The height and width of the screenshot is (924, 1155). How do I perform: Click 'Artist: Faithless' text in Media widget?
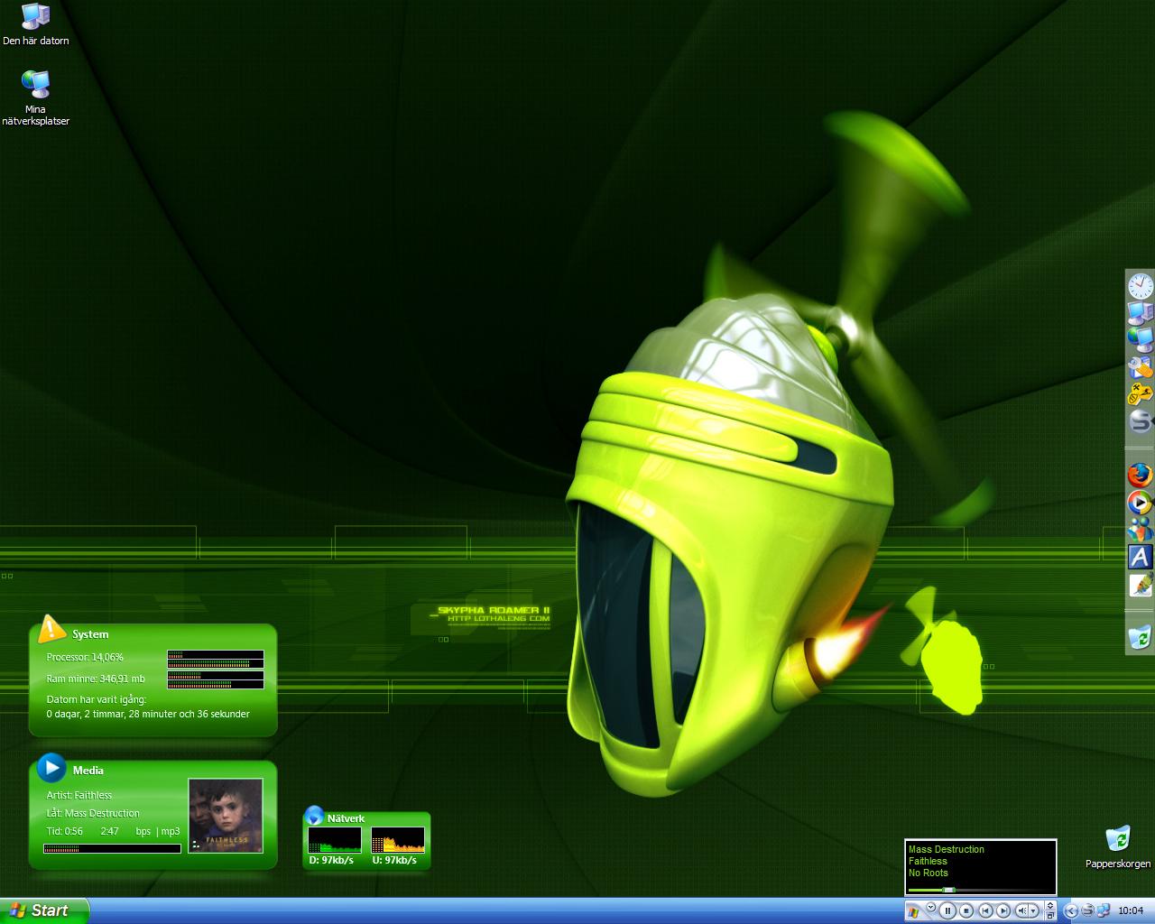pos(79,795)
